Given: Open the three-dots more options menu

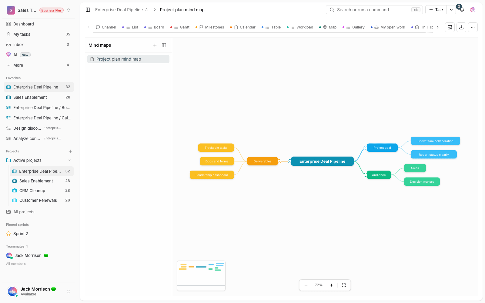Looking at the screenshot, I should click(473, 27).
